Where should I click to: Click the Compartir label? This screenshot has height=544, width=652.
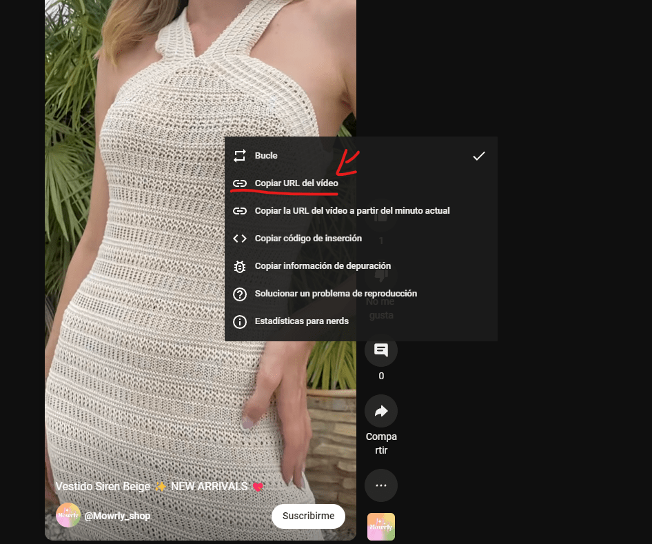point(381,443)
